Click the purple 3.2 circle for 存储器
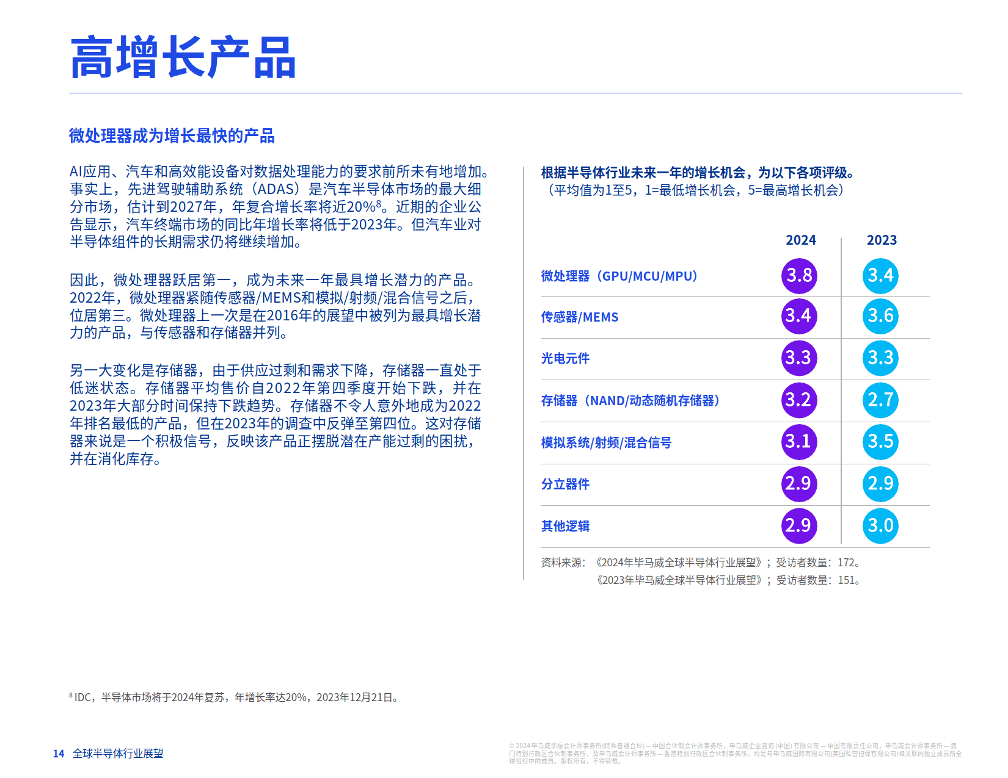 tap(799, 401)
